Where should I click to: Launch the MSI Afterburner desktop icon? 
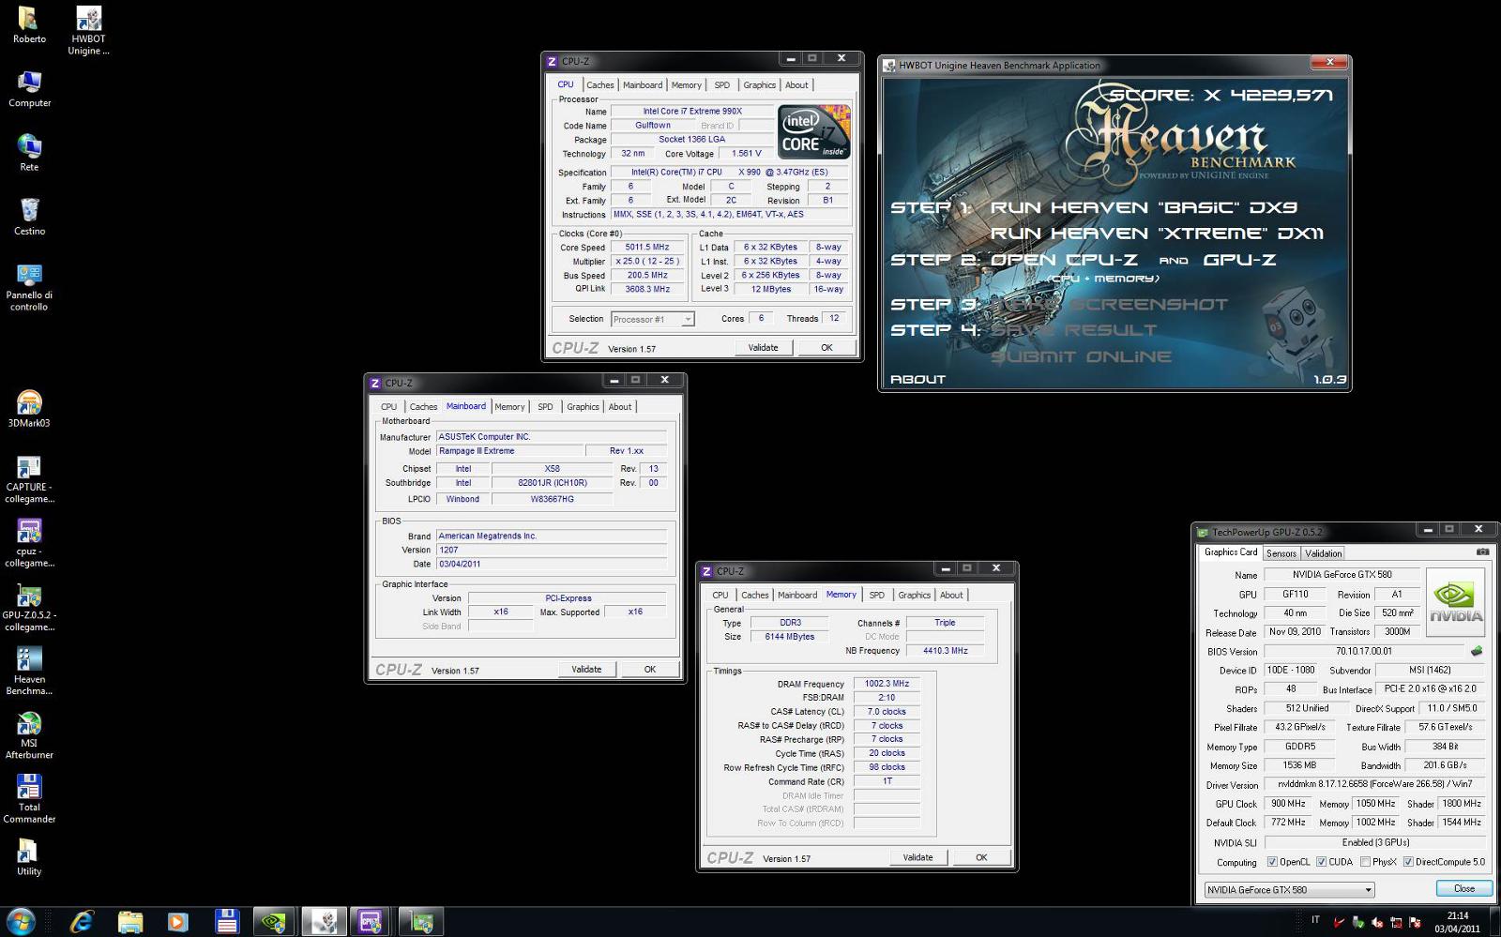click(x=29, y=734)
